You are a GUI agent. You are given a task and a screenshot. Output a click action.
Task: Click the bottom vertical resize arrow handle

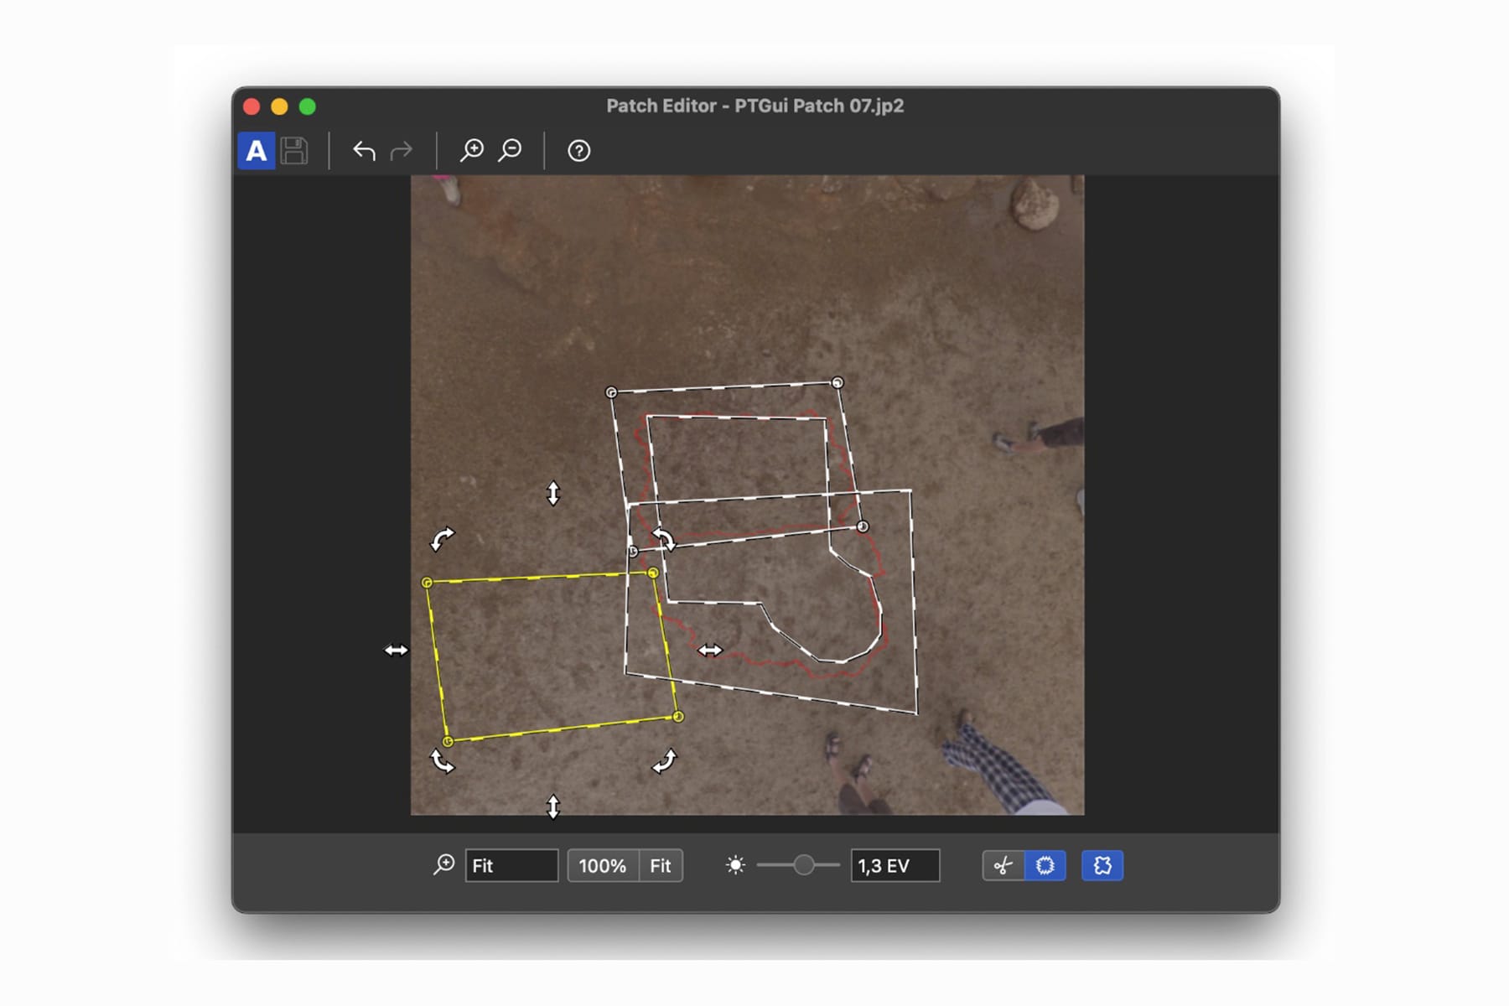[x=553, y=806]
